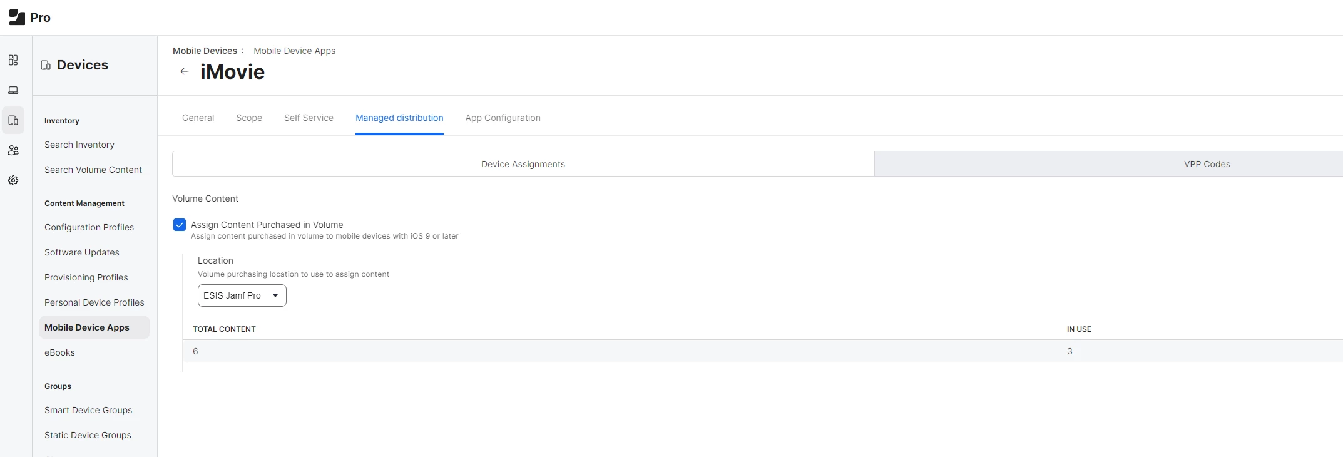
Task: Open Search Inventory
Action: click(79, 145)
